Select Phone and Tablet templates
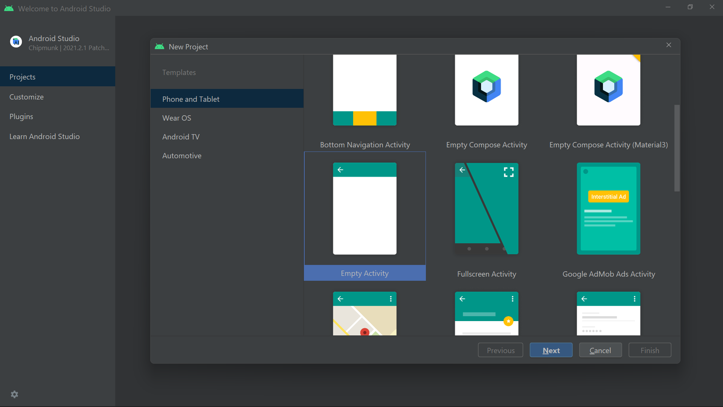 tap(191, 99)
